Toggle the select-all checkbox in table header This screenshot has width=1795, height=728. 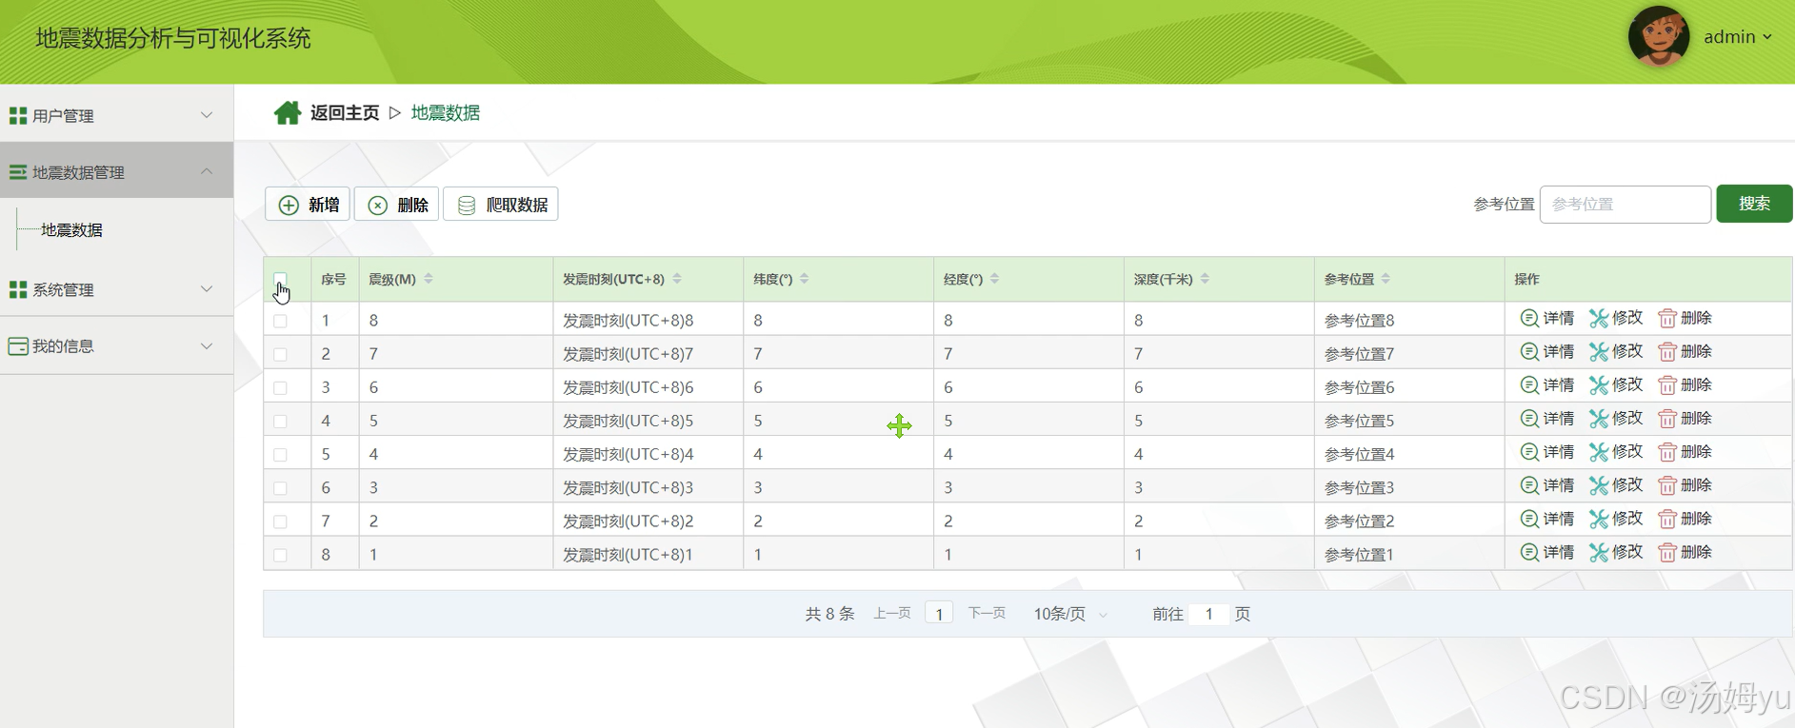point(280,279)
